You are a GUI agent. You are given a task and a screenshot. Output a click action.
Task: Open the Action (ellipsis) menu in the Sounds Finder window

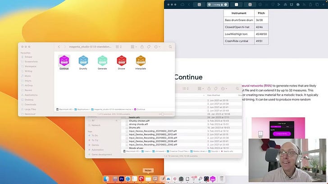coord(224,88)
